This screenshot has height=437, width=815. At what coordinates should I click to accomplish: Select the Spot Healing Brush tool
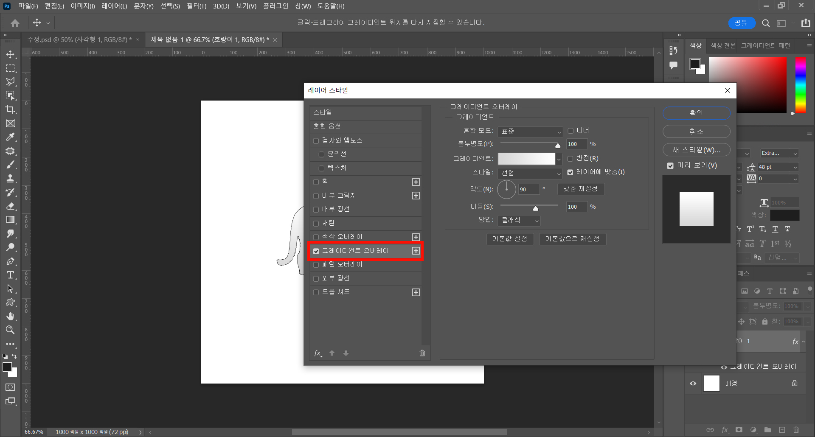coord(11,151)
